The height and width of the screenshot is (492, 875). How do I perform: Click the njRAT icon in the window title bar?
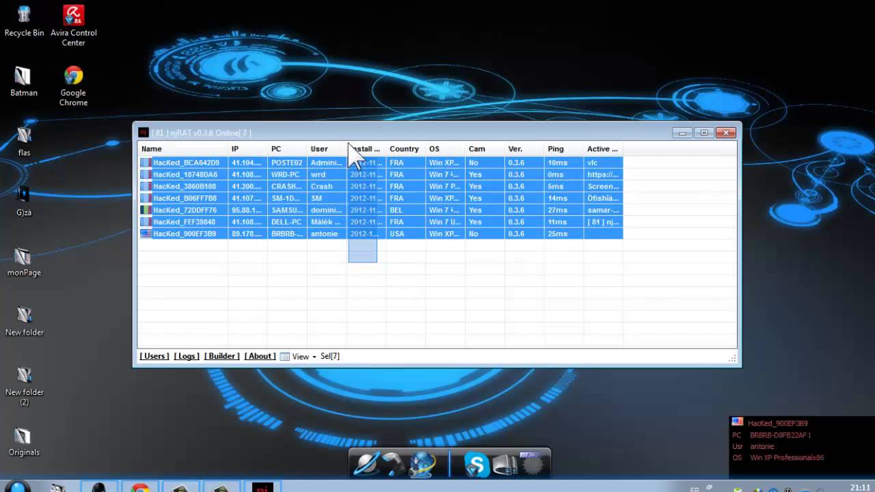[x=144, y=133]
